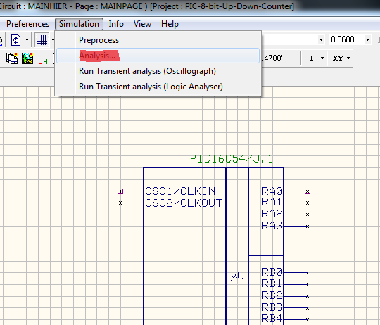Open the I unit dropdown
The width and height of the screenshot is (380, 325).
point(322,58)
